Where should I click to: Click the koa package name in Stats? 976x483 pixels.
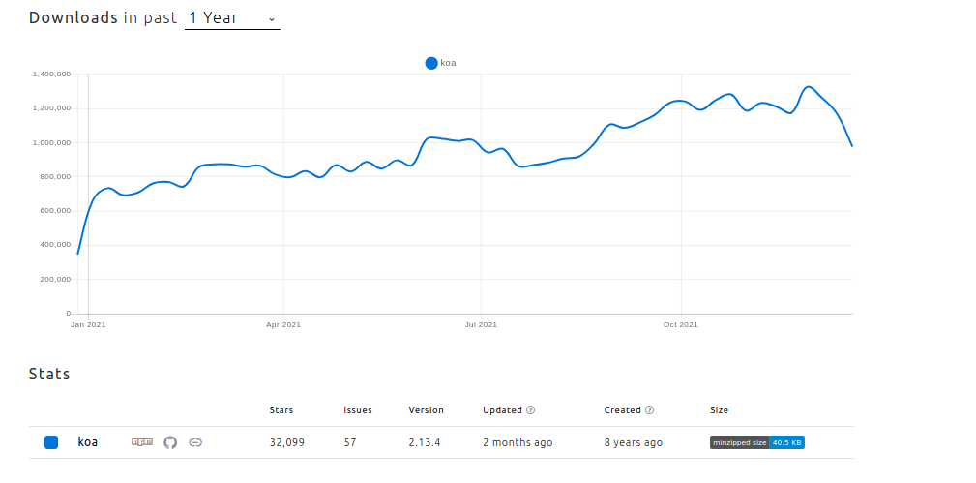coord(88,442)
